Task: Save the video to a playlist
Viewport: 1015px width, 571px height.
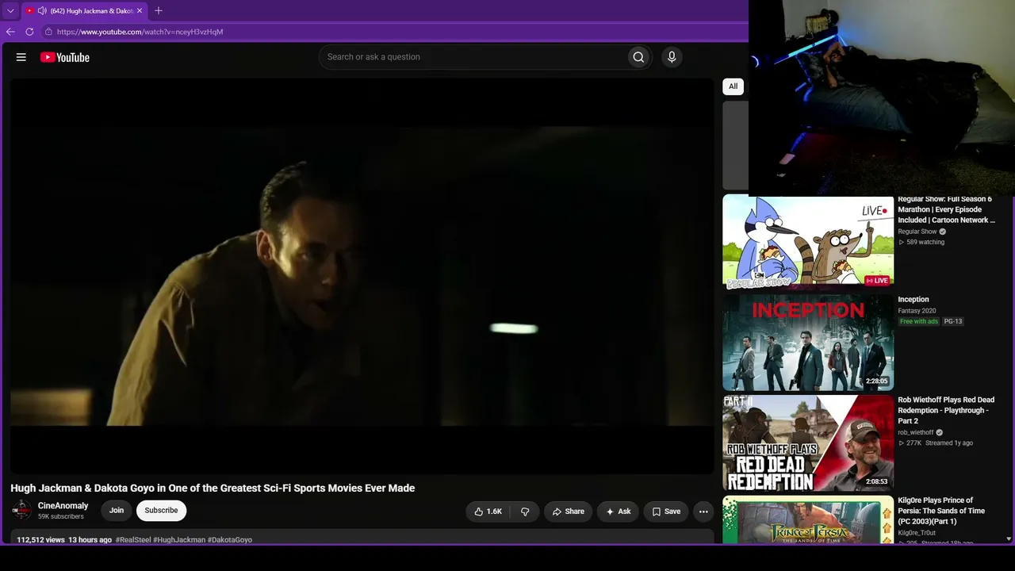Action: [x=666, y=512]
